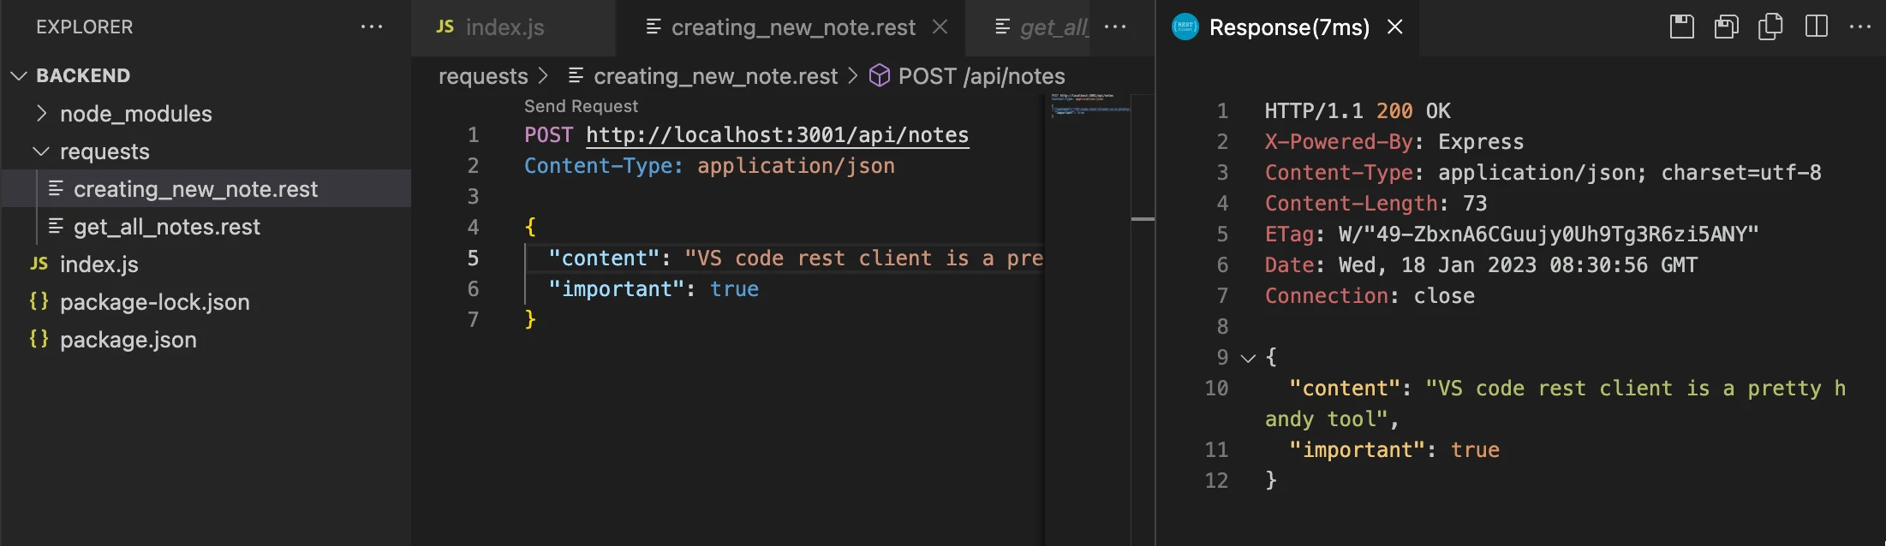Expand the node_modules folder
This screenshot has width=1886, height=546.
[x=41, y=113]
